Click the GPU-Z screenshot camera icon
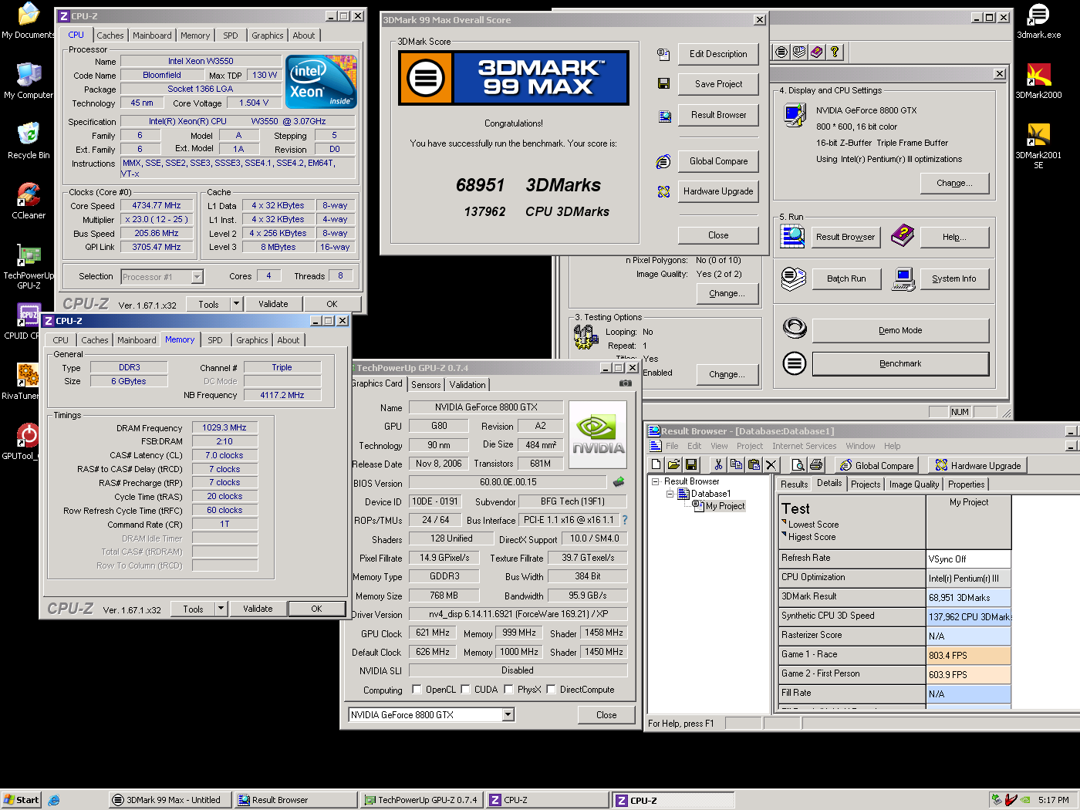This screenshot has width=1080, height=810. (626, 383)
